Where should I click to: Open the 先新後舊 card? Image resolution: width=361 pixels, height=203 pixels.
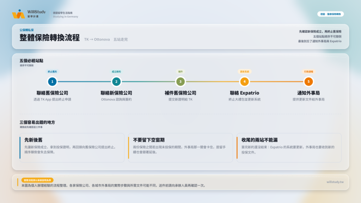(x=72, y=148)
